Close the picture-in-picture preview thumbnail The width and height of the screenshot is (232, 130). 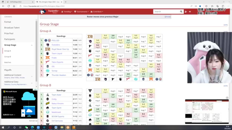coord(227,98)
